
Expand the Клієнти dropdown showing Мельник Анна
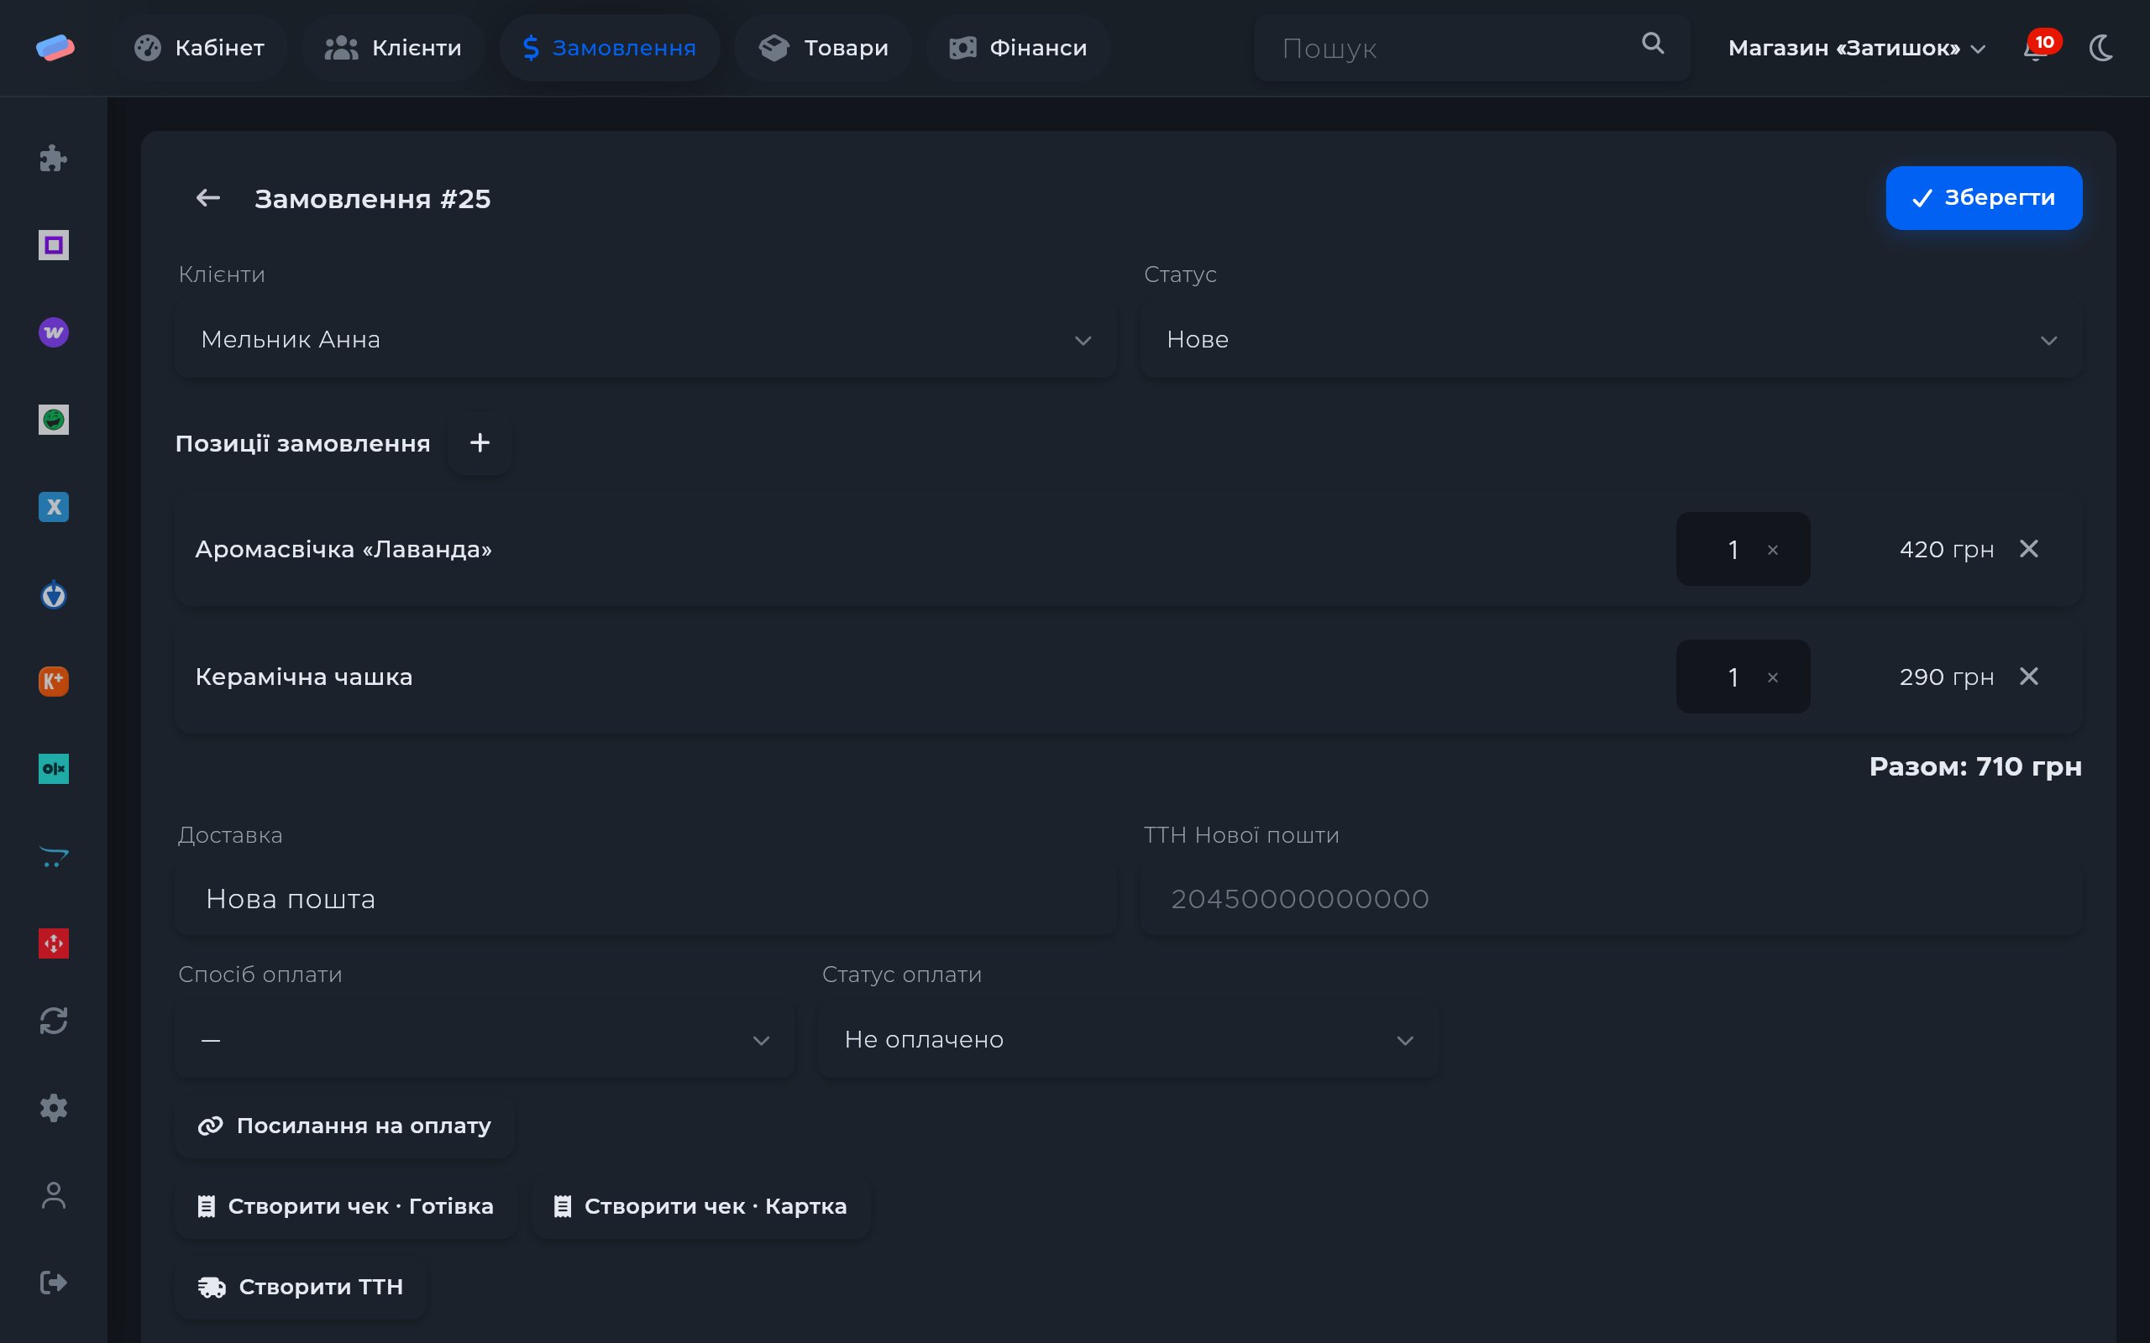point(646,340)
